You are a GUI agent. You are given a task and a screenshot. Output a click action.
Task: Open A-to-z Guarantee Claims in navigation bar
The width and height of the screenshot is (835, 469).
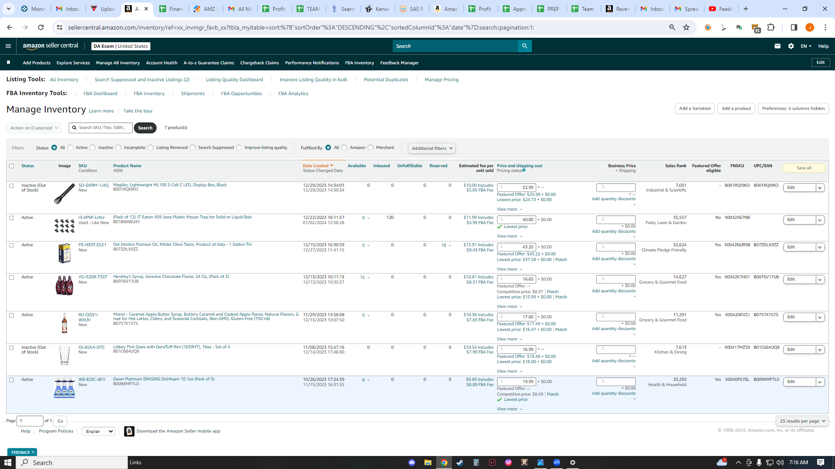point(209,63)
